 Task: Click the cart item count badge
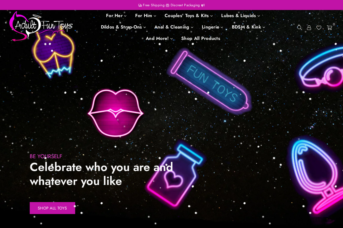tap(334, 25)
